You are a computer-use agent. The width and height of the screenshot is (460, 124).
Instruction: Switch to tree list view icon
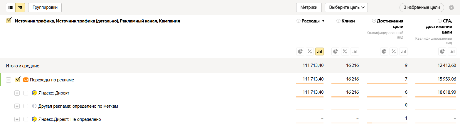pyautogui.click(x=20, y=7)
